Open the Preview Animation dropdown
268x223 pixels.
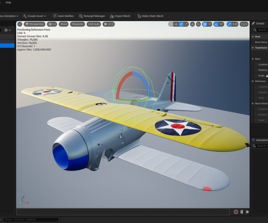(x=9, y=16)
